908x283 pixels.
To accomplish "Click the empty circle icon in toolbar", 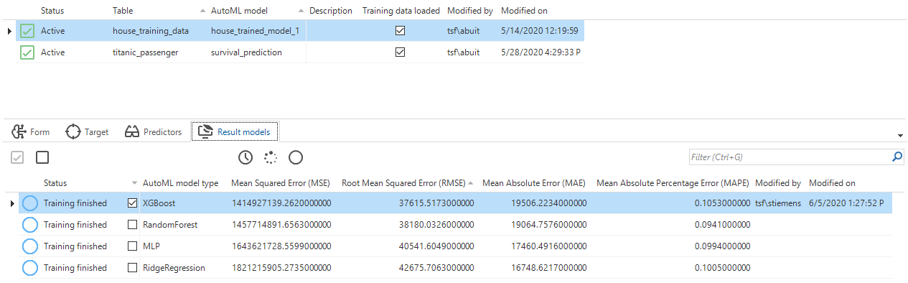I will [x=295, y=157].
